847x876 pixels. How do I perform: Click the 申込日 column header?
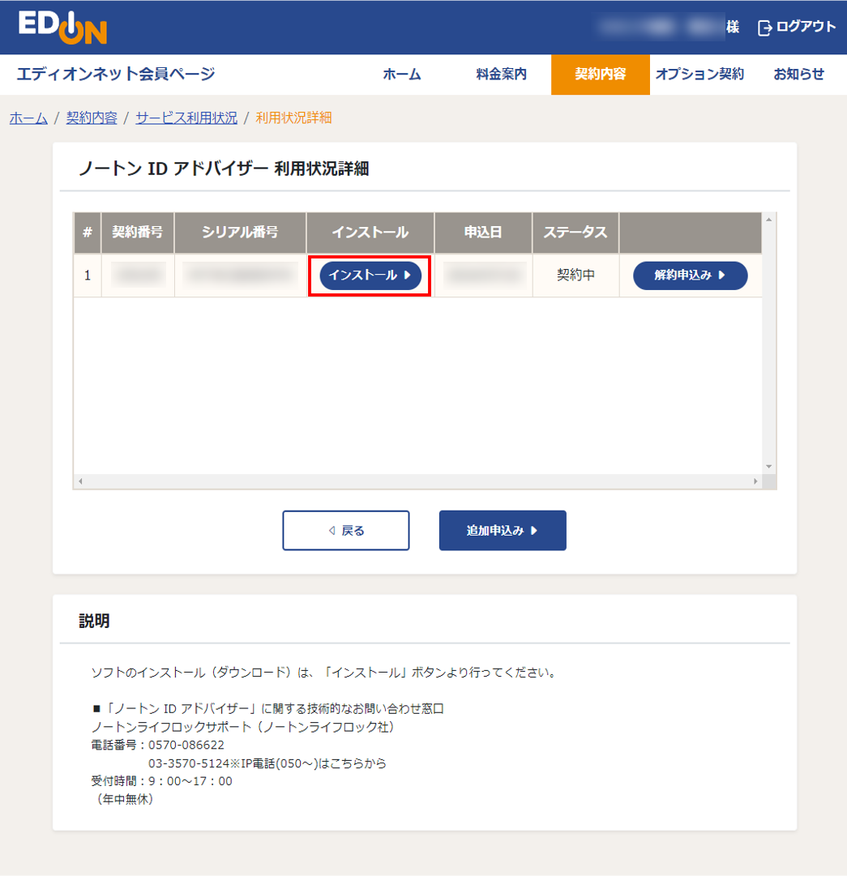pos(483,233)
